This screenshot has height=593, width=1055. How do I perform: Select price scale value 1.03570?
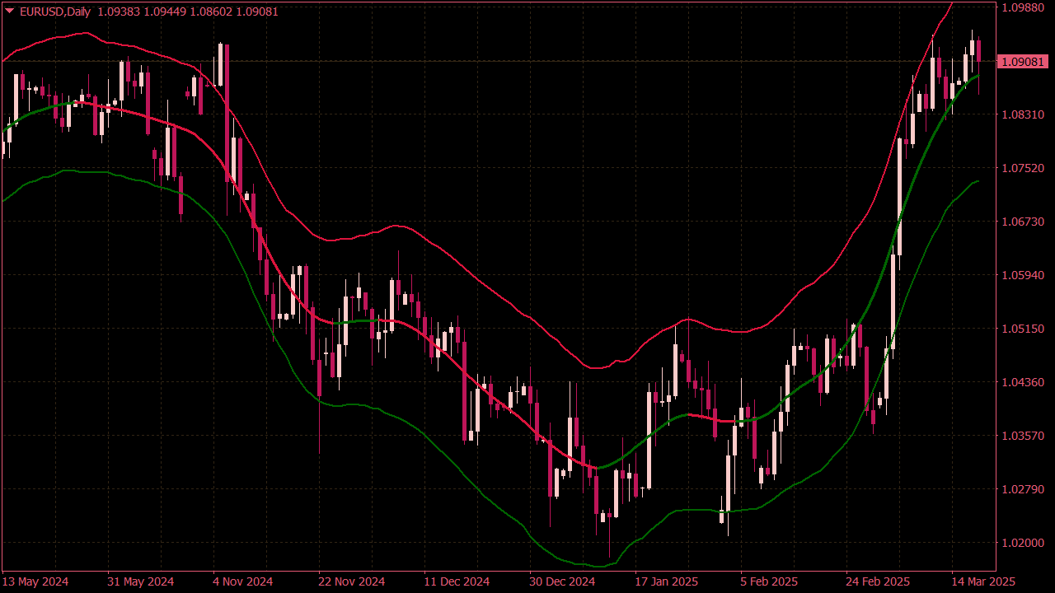(x=1023, y=436)
